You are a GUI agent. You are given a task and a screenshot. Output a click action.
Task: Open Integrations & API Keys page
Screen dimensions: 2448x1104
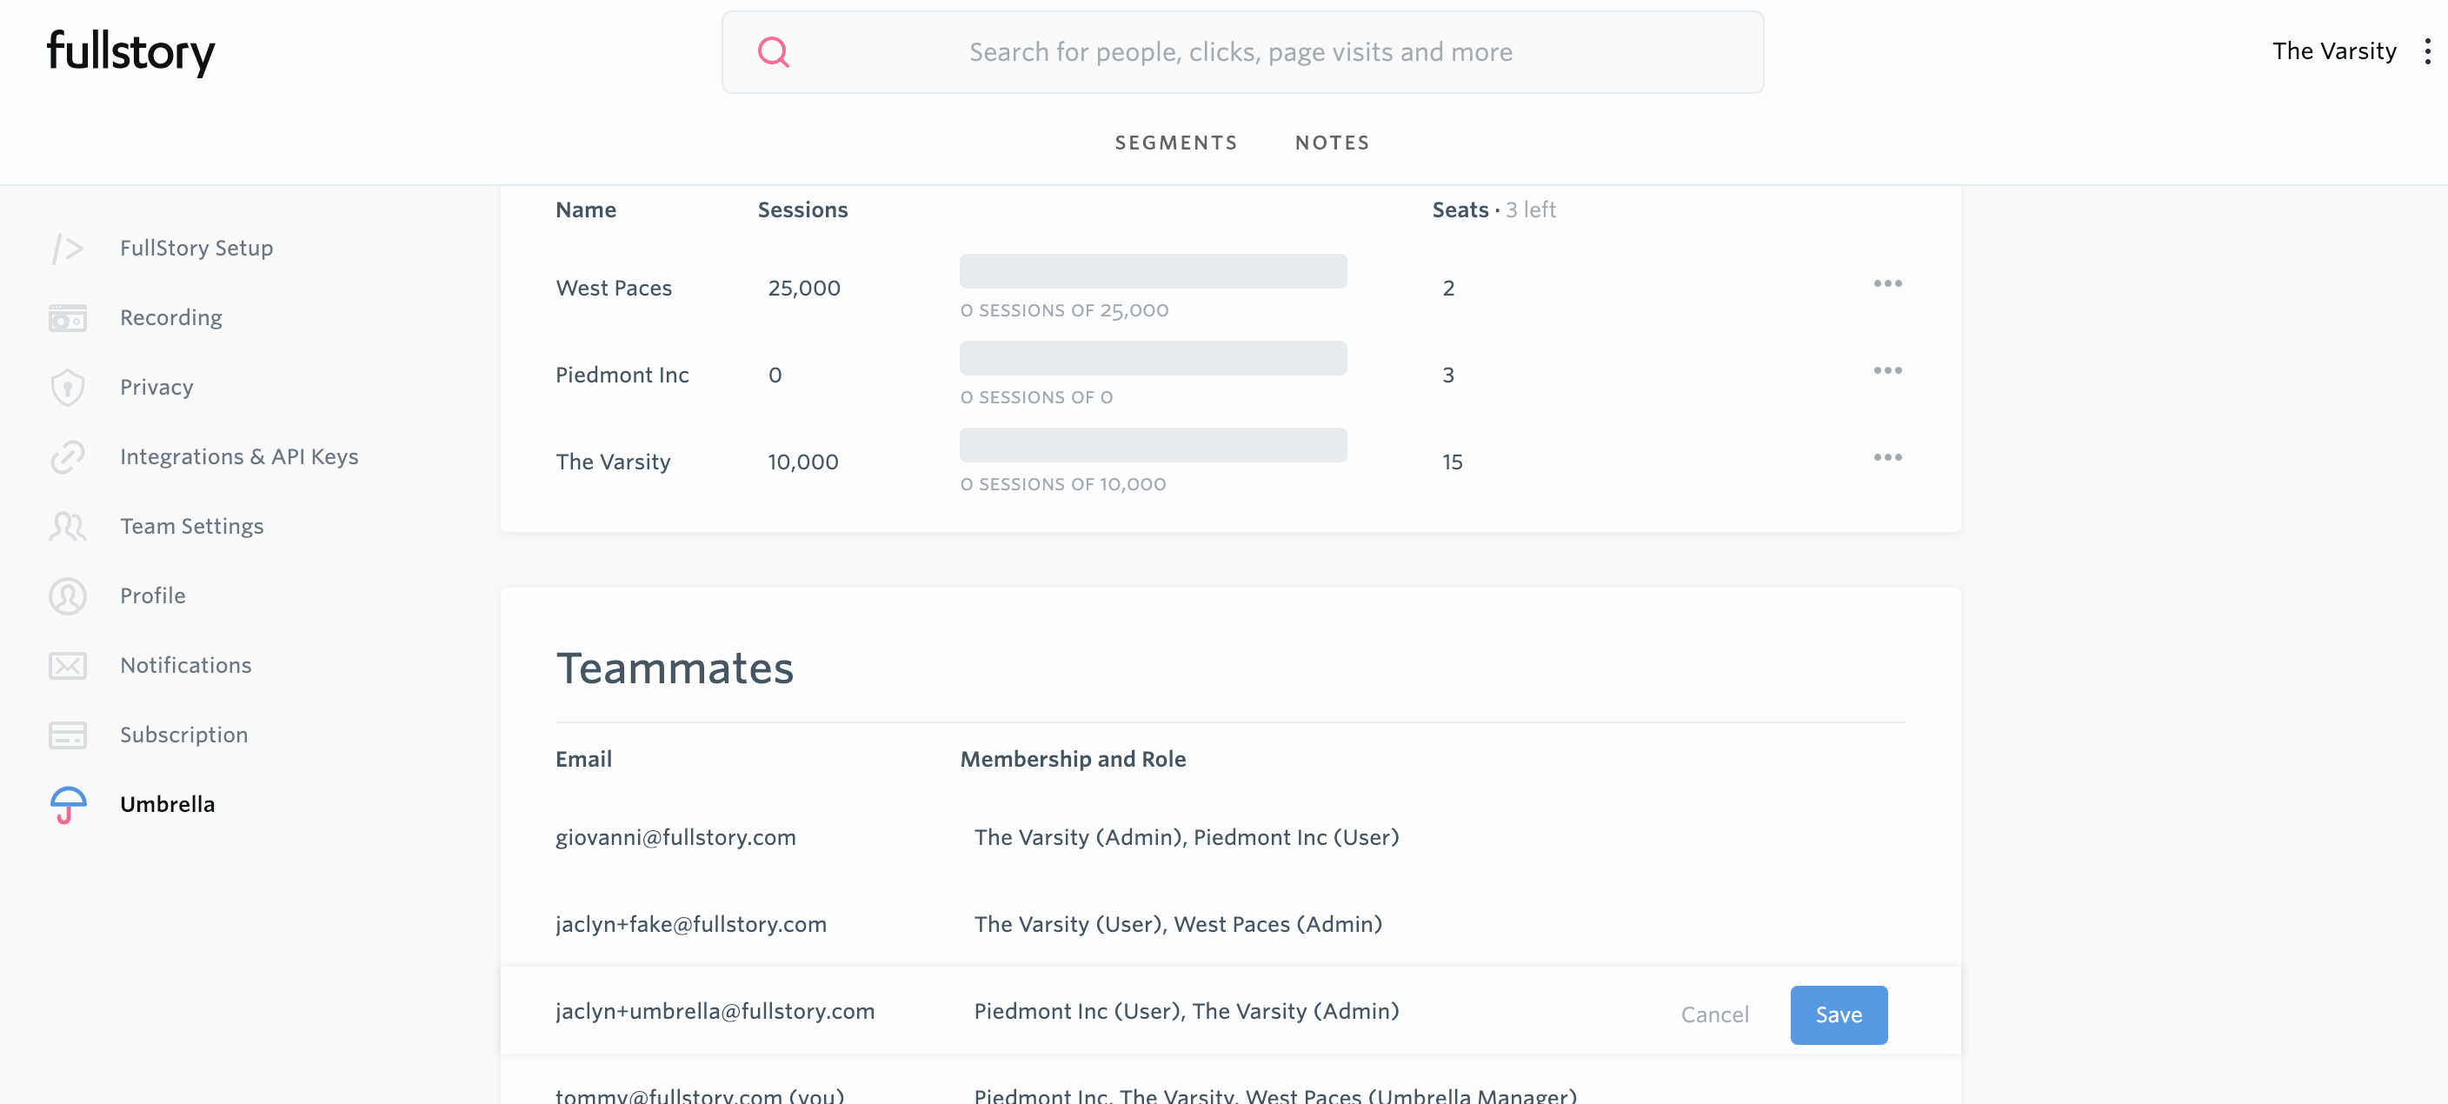coord(239,457)
